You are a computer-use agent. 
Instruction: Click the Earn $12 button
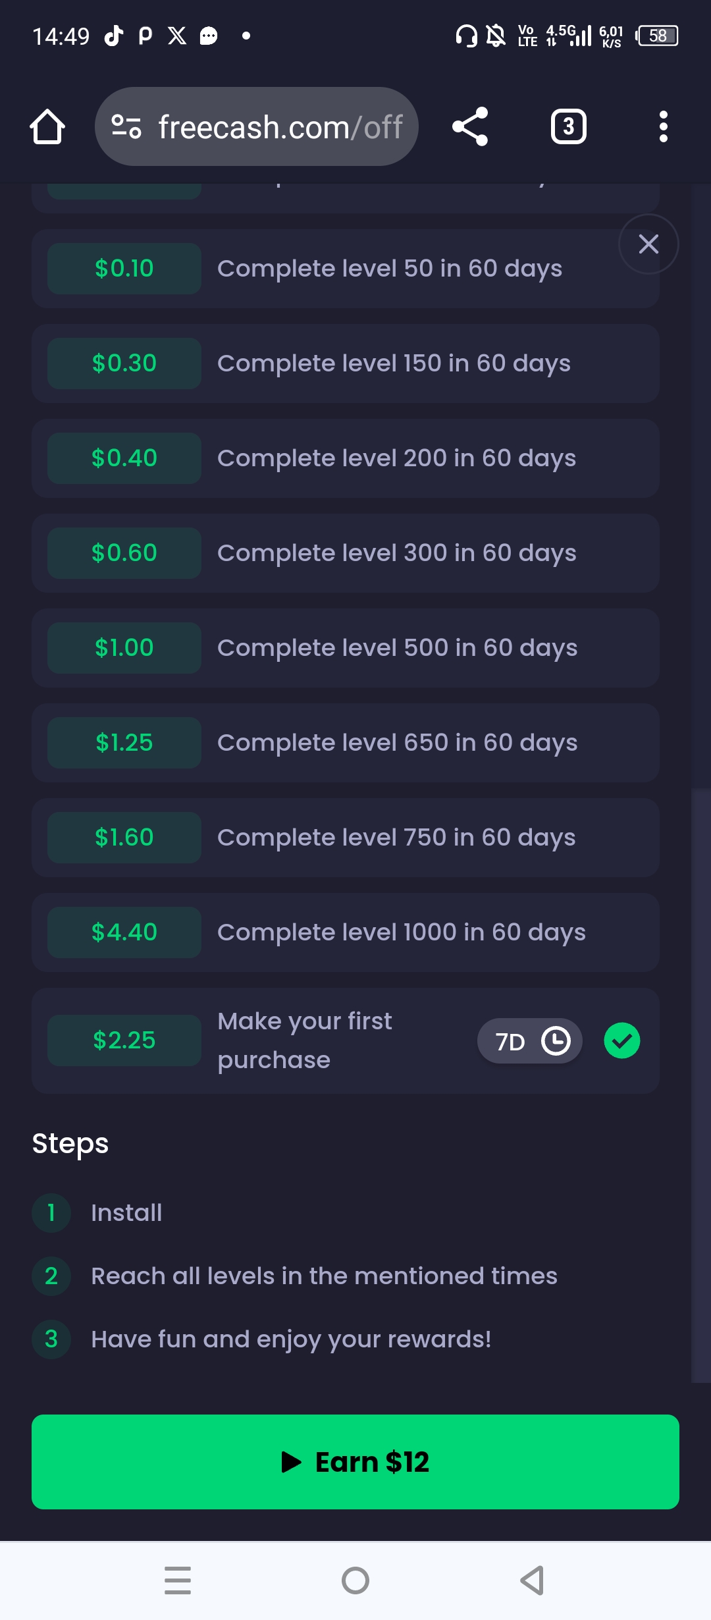(x=355, y=1462)
